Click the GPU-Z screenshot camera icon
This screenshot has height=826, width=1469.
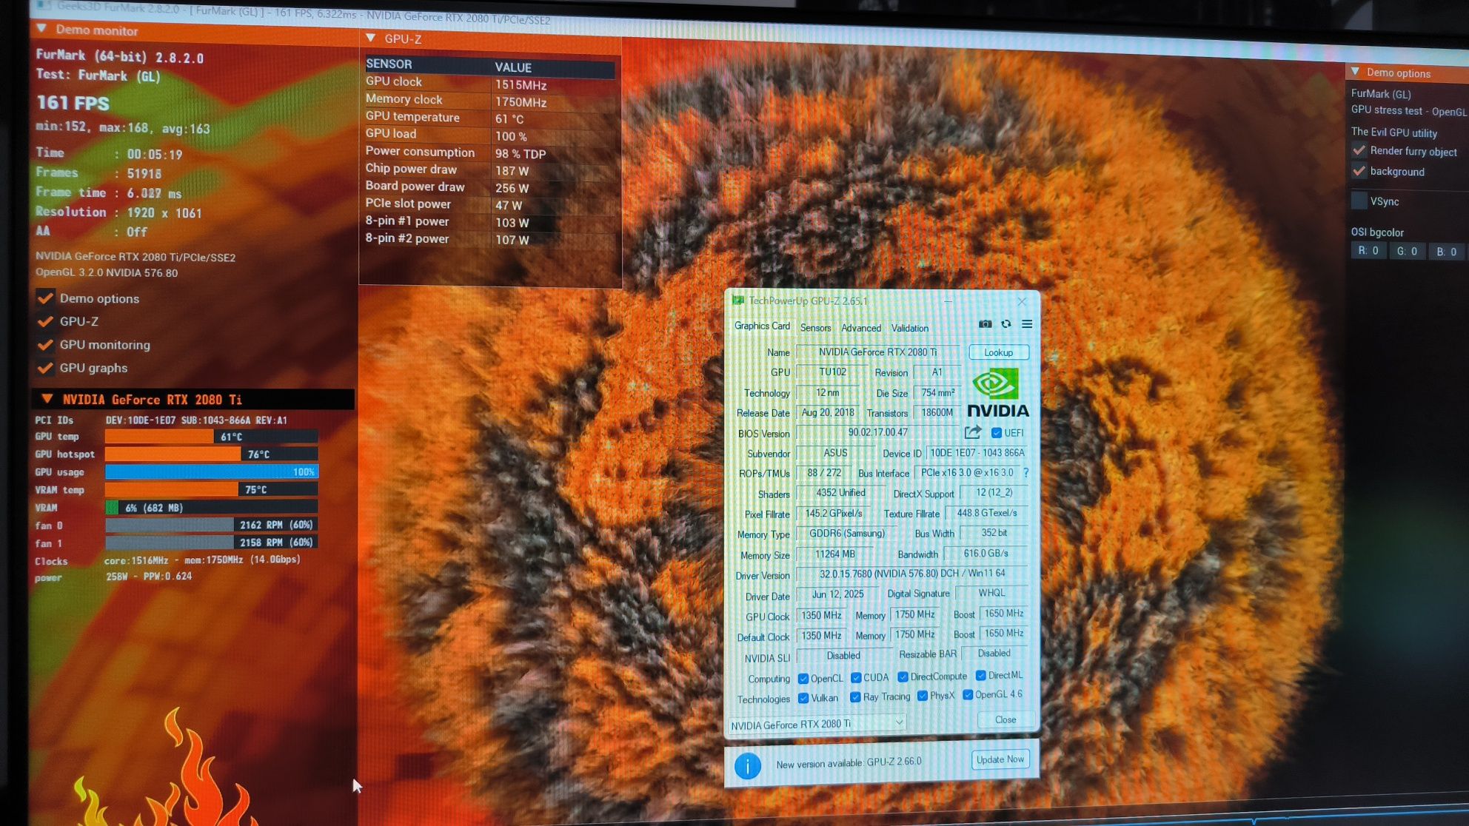(985, 323)
